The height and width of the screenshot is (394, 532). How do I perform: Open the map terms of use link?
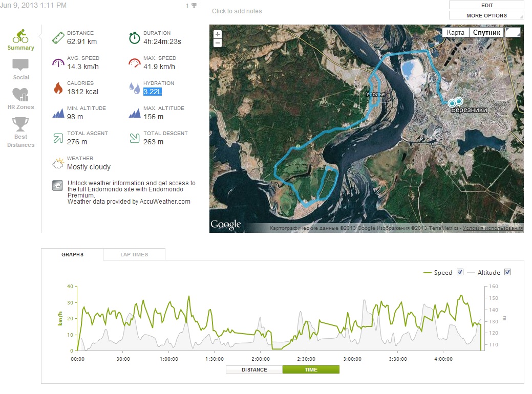pyautogui.click(x=493, y=228)
